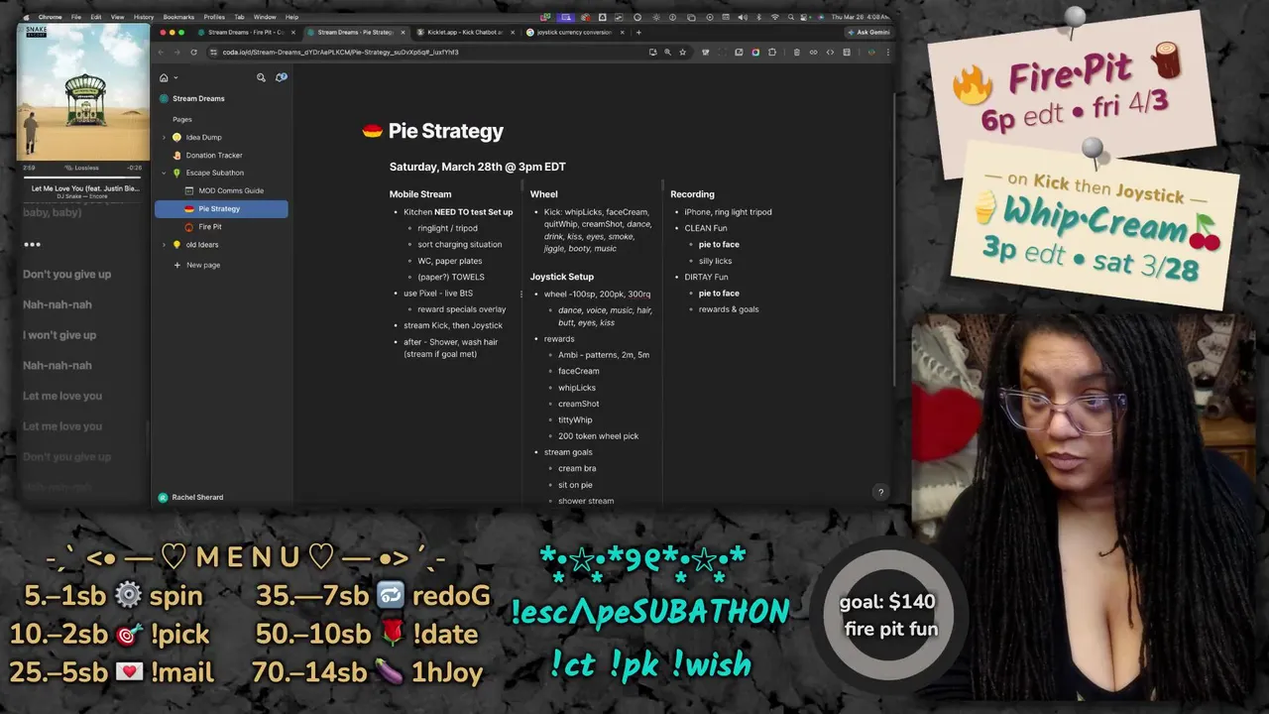Open the History menu
Screen dimensions: 1269x714
point(144,17)
